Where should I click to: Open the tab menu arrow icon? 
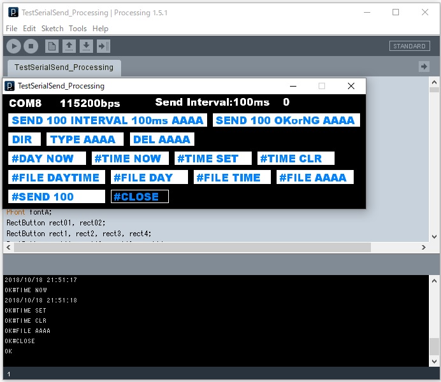point(424,67)
